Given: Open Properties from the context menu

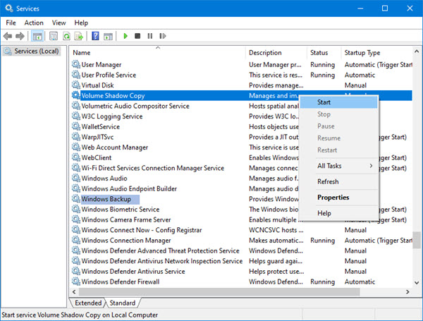Looking at the screenshot, I should coord(333,198).
